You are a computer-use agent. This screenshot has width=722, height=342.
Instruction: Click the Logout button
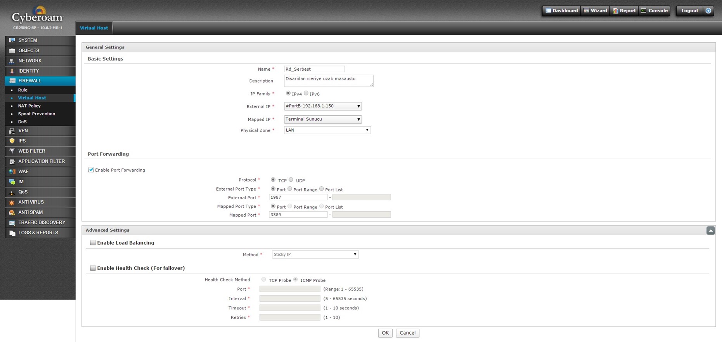689,10
